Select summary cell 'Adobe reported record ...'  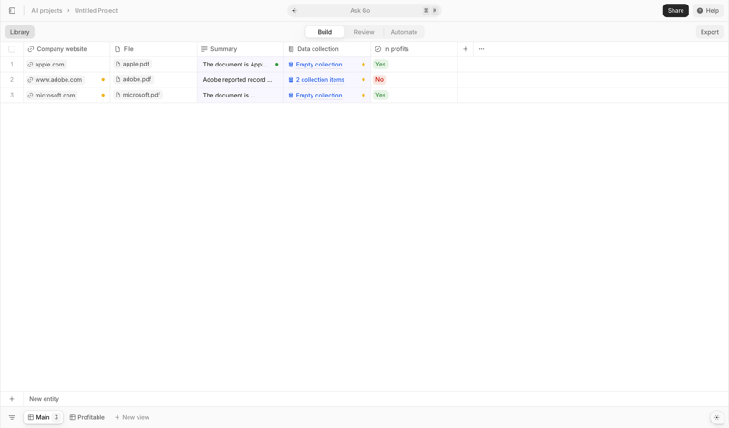click(241, 79)
